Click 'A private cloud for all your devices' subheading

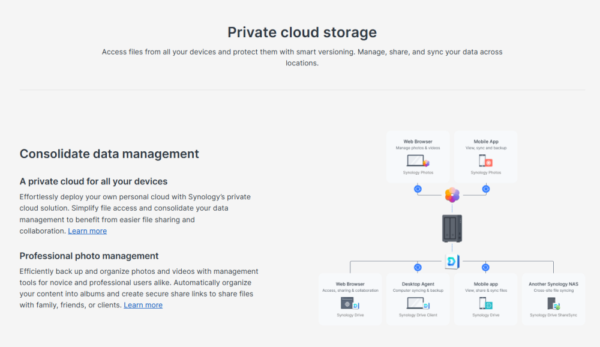click(94, 181)
